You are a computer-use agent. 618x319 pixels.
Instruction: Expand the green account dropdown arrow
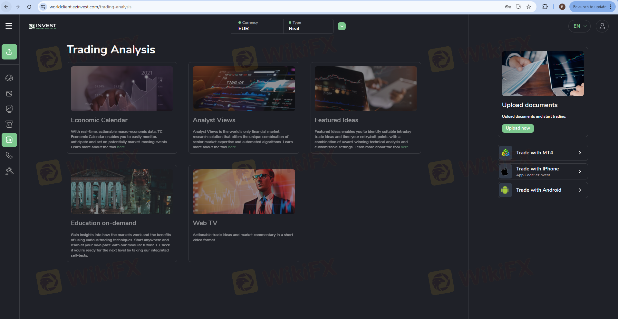pos(342,26)
